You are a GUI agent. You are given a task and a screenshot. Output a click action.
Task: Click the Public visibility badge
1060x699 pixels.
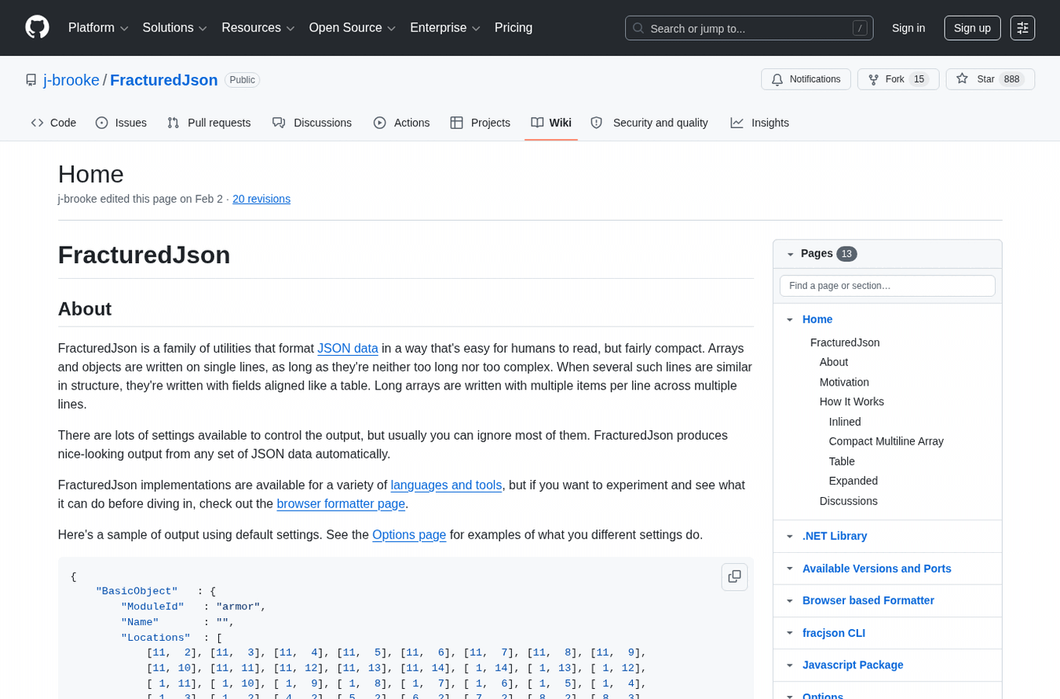tap(242, 80)
